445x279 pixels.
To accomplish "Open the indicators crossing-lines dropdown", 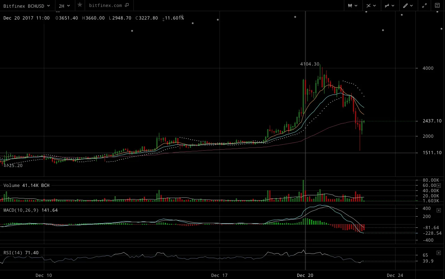I will coord(371,6).
